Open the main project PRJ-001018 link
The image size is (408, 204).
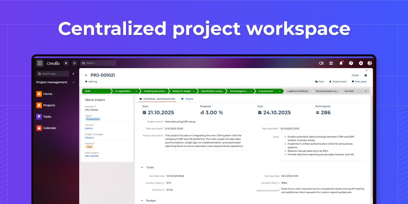click(92, 156)
